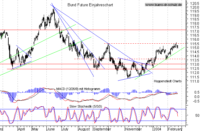200x131 pixels.
Task: Click the November month label
Action: [x=133, y=129]
